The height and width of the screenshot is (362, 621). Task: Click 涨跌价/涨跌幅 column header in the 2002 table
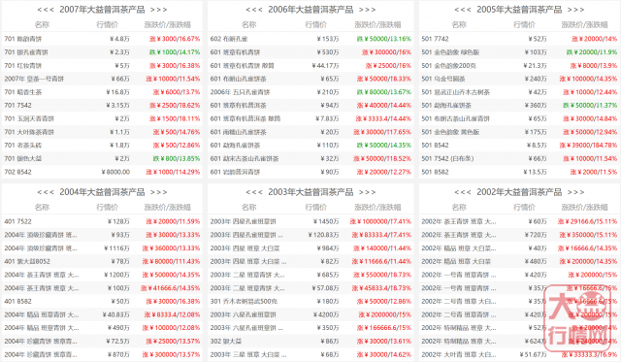click(584, 207)
